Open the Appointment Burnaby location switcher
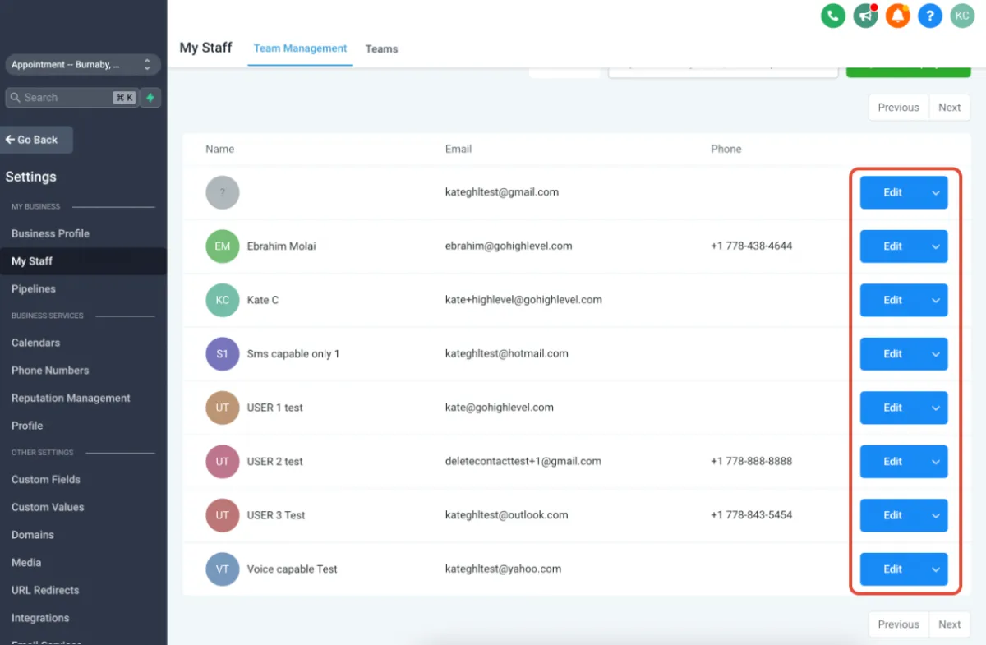Screen dimensions: 986x645 click(82, 65)
